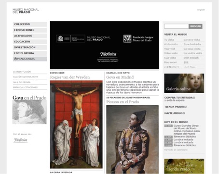Open Curso Grandes Obras event entry
219x174 pixels.
point(187,130)
